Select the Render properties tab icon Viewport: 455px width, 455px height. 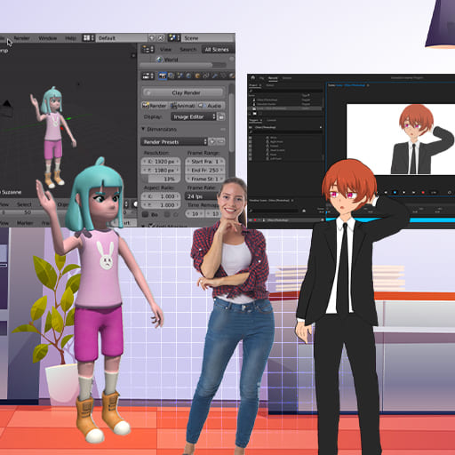[162, 76]
